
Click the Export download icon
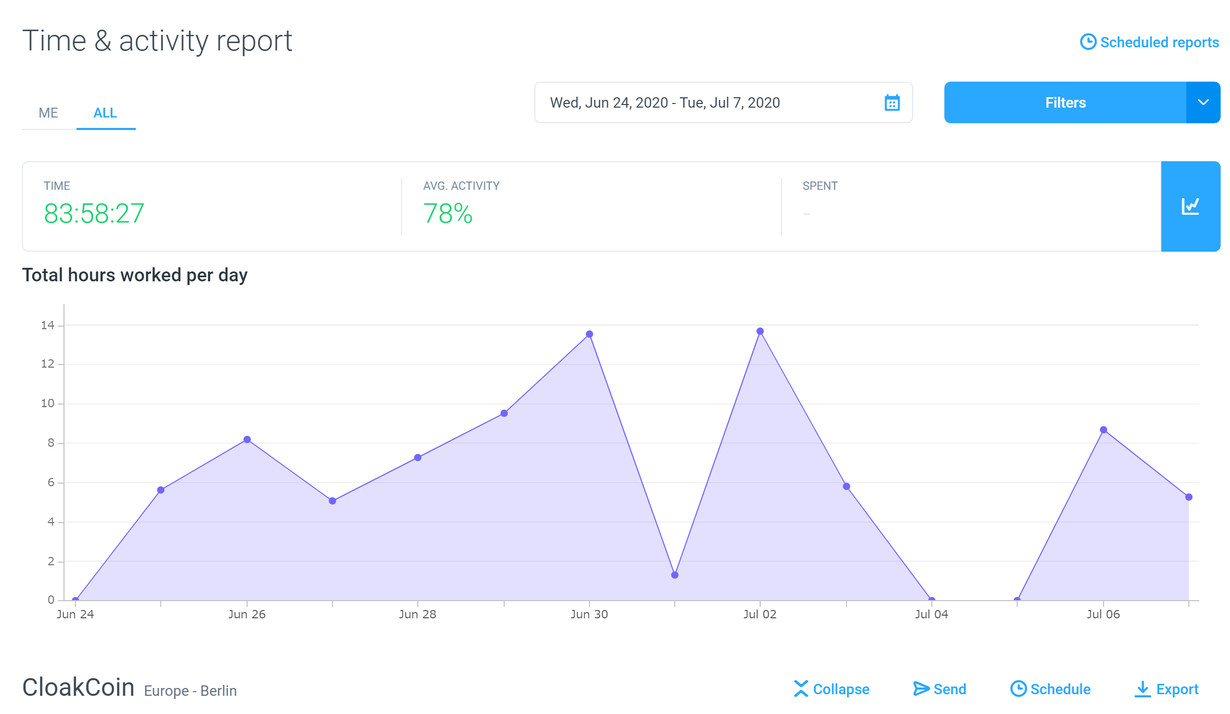[1143, 689]
